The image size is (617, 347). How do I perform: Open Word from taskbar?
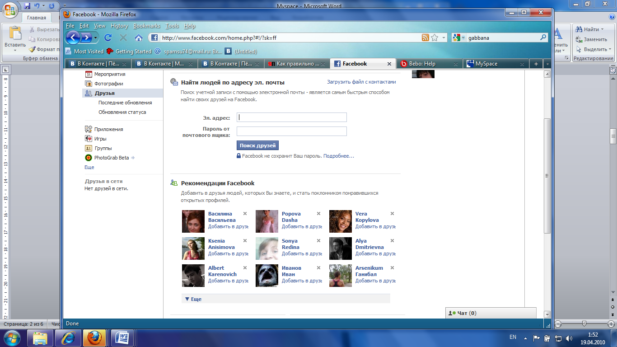(x=122, y=338)
